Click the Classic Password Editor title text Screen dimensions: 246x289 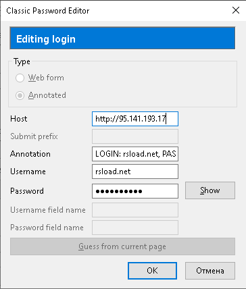(48, 11)
